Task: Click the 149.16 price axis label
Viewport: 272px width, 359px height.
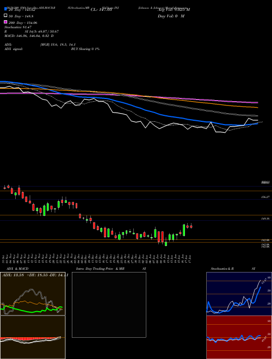Action: pos(265,219)
